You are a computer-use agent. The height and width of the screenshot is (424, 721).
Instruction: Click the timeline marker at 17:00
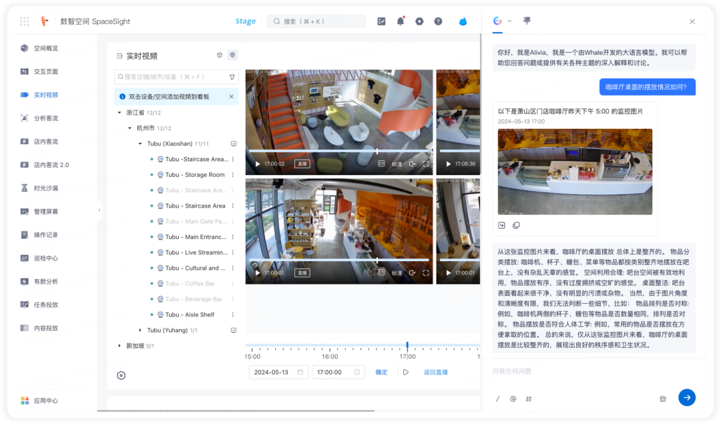407,345
